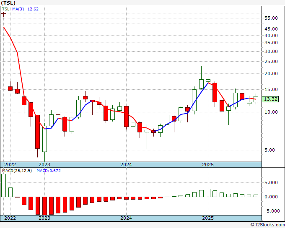Click the (TSL) chart title
This screenshot has height=228, width=285.
[x=8, y=3]
